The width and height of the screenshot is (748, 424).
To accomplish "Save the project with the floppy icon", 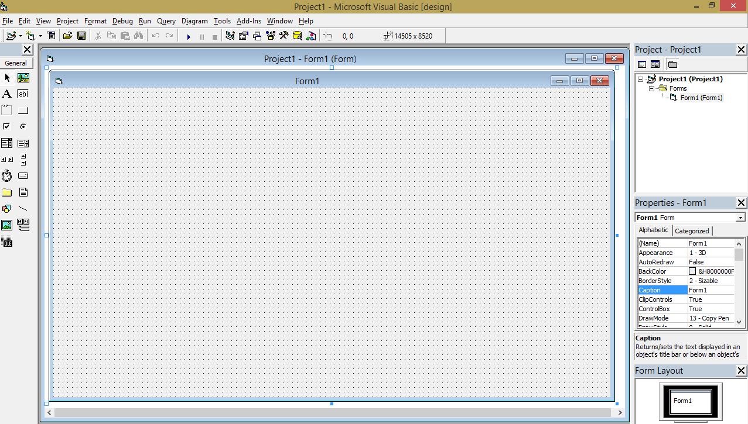I will pyautogui.click(x=81, y=36).
